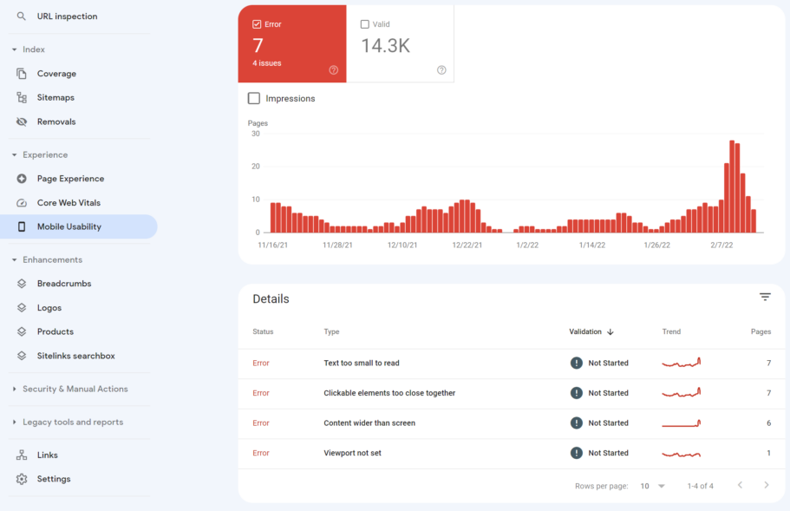This screenshot has width=790, height=511.
Task: Open the Rows per page dropdown
Action: pos(652,486)
